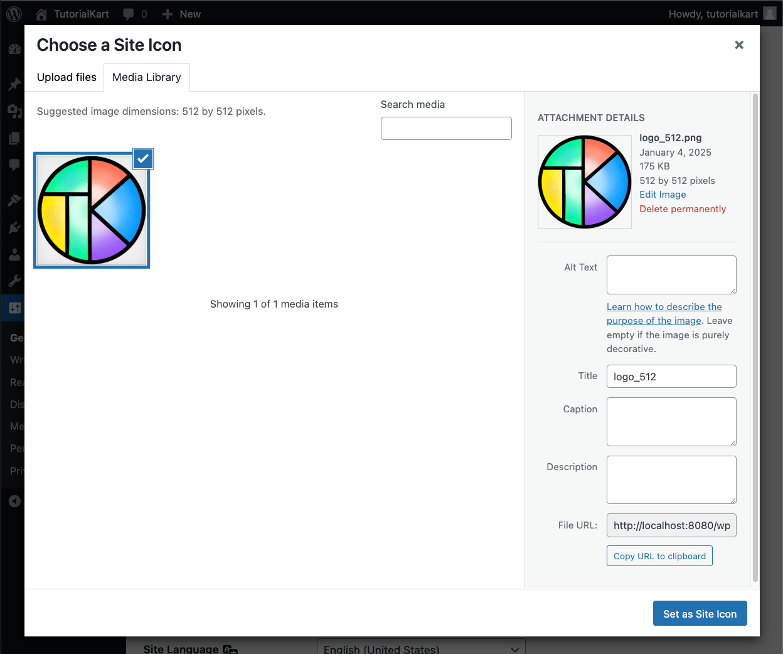The image size is (783, 654).
Task: Click the Pages icon in sidebar
Action: [x=13, y=138]
